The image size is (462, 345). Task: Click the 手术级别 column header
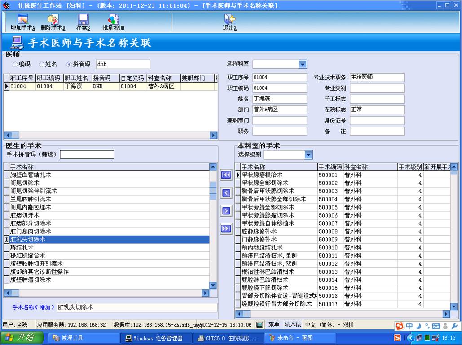pos(410,167)
